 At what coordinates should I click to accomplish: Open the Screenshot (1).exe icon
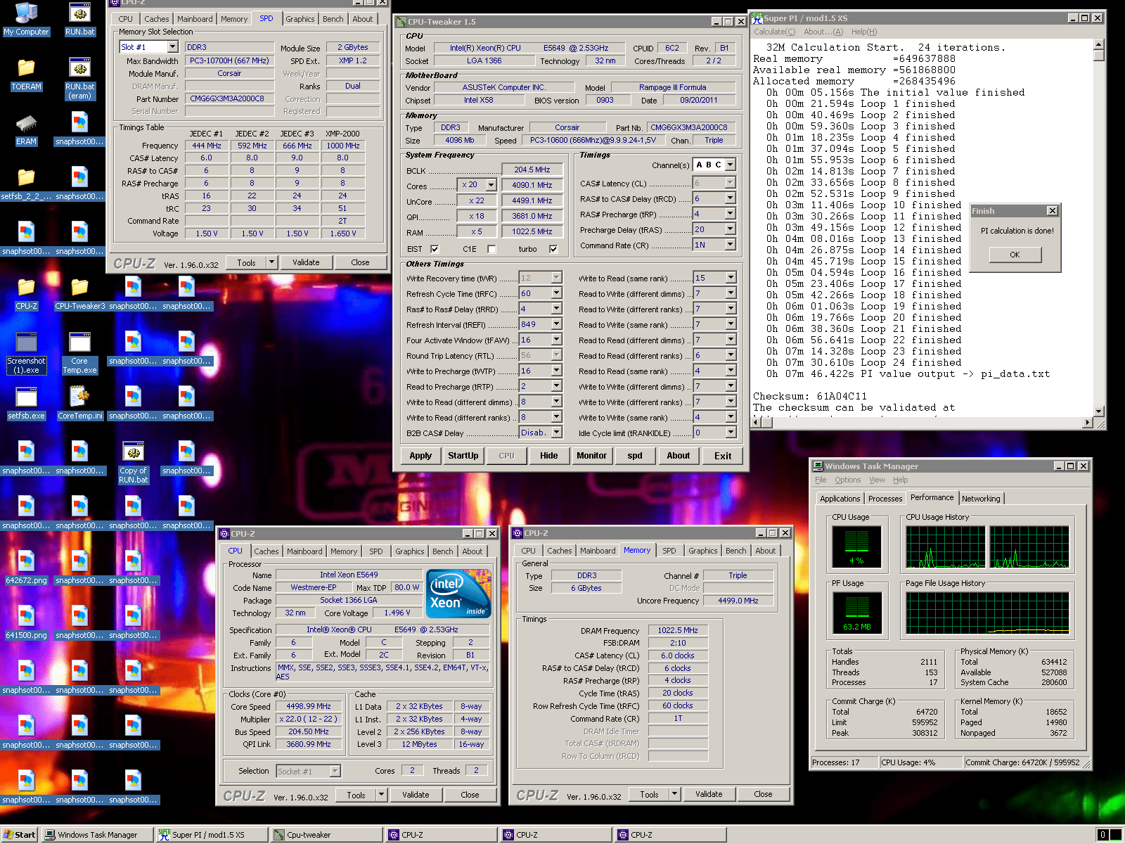click(x=26, y=352)
